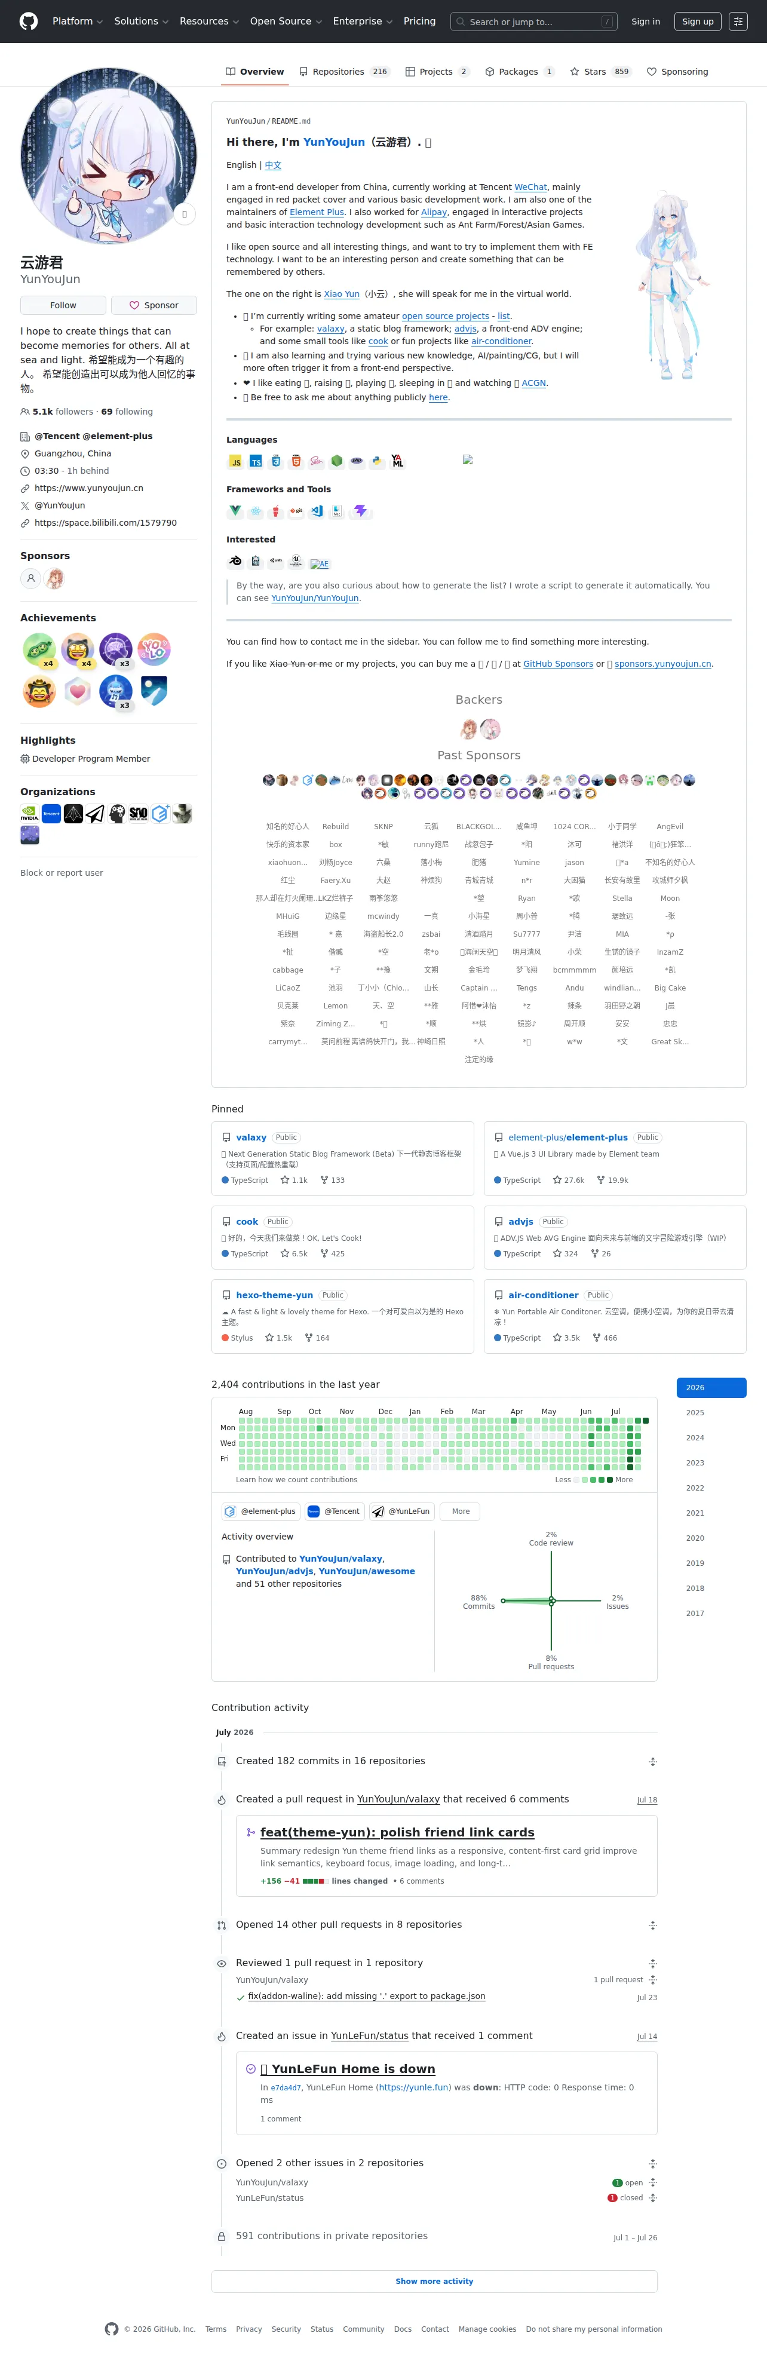
Task: Select the React framework badge
Action: tap(256, 511)
